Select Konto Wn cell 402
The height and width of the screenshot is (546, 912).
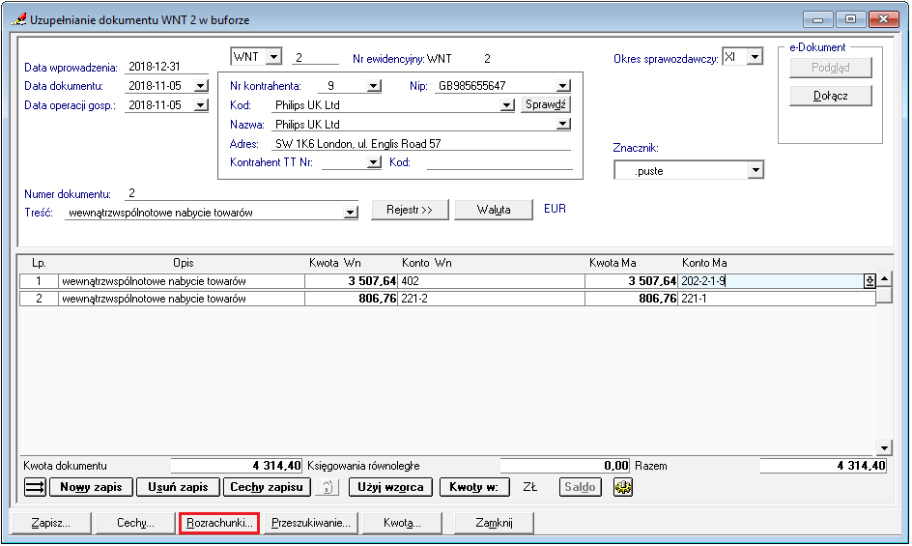[492, 281]
